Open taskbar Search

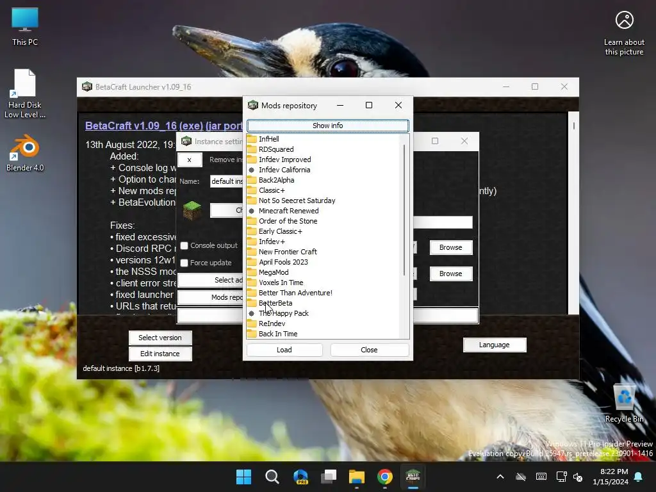pyautogui.click(x=272, y=477)
